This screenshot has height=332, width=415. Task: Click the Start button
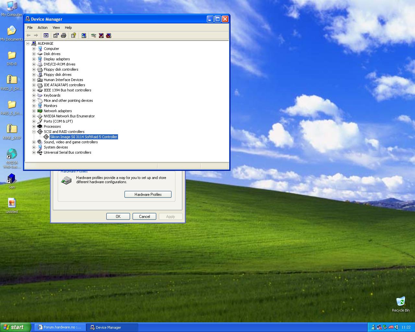(x=16, y=327)
